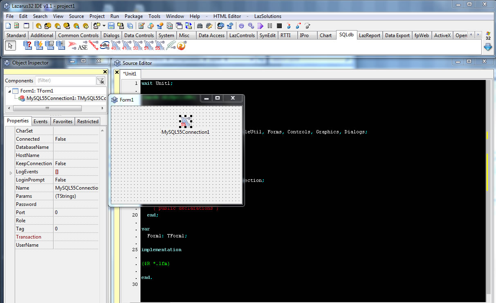Select the MySQL 50 connection component
Image resolution: width=496 pixels, height=303 pixels.
click(138, 46)
